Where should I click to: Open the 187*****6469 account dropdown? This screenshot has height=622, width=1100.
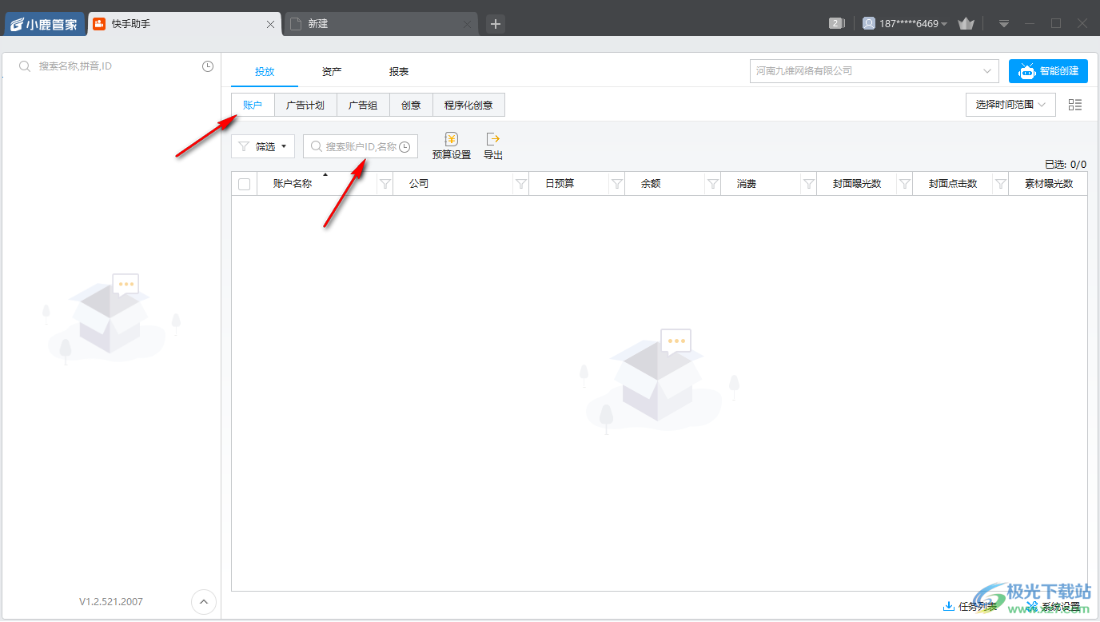coord(905,24)
